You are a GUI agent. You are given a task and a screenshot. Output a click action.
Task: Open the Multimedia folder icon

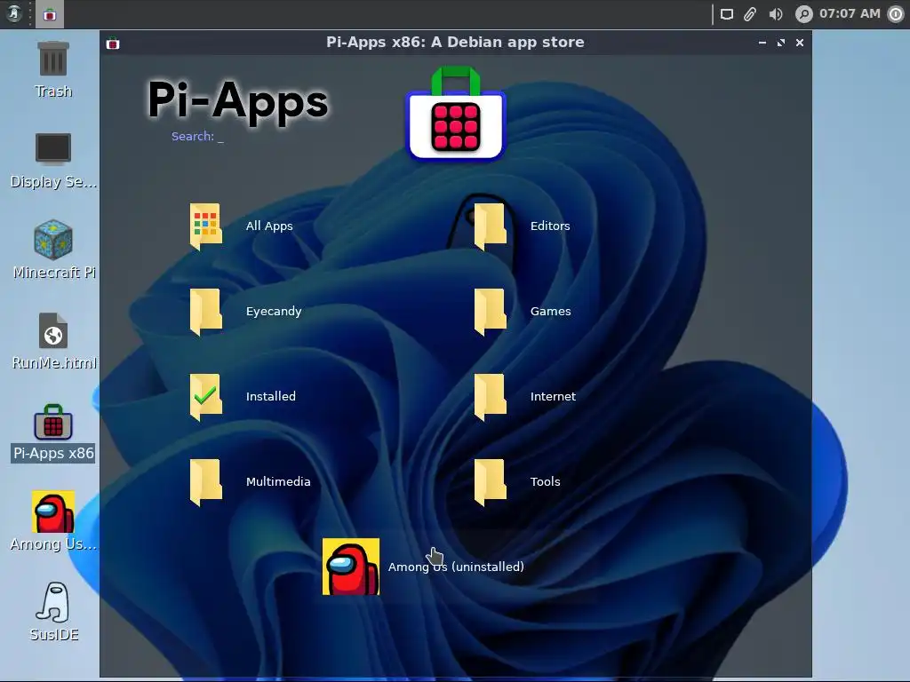(x=205, y=482)
